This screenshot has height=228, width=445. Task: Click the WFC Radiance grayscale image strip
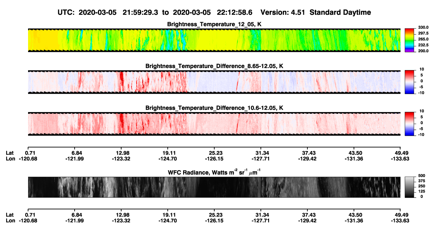(x=214, y=187)
